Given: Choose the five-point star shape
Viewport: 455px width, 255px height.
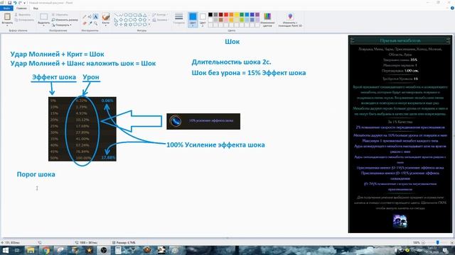Looking at the screenshot, I should (x=126, y=25).
